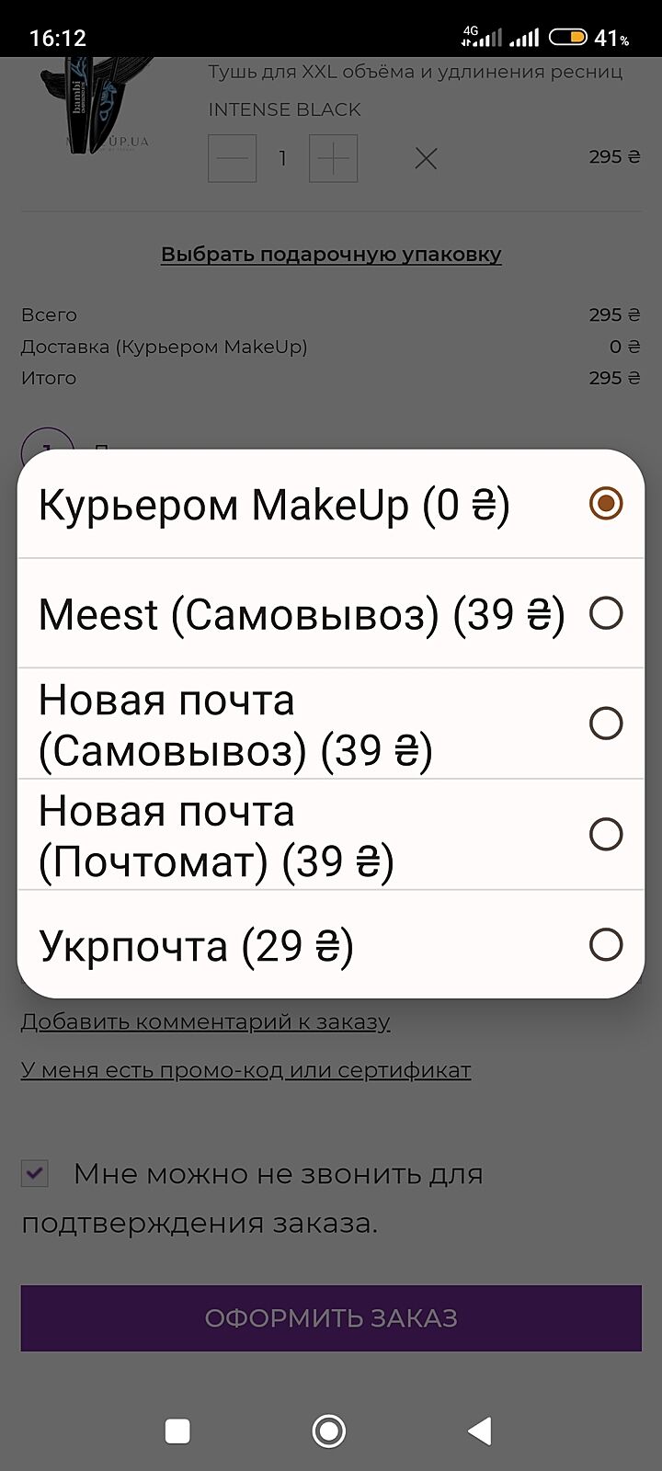
Task: Open the add order comment link
Action: point(206,1021)
